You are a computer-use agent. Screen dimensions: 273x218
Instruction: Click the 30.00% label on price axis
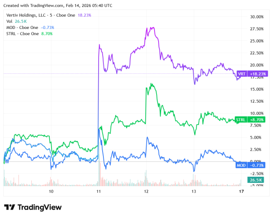(x=256, y=17)
